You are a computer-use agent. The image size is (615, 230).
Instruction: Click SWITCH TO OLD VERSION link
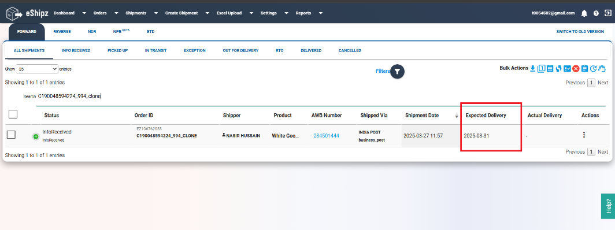point(580,32)
